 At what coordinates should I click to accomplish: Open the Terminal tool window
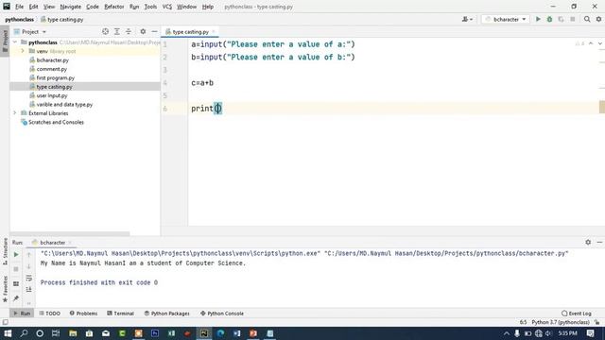point(120,314)
